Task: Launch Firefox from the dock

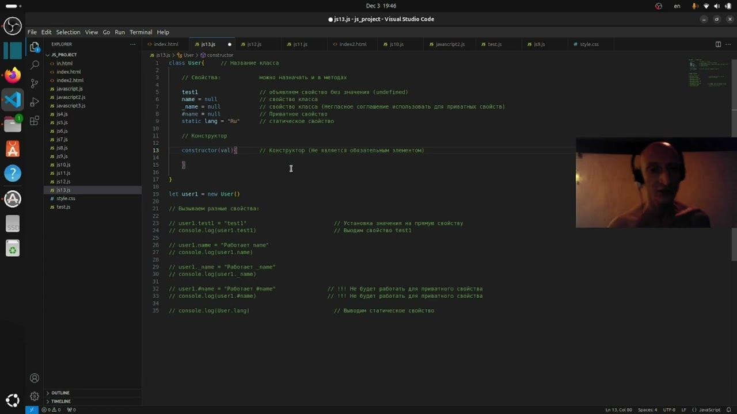Action: [13, 75]
